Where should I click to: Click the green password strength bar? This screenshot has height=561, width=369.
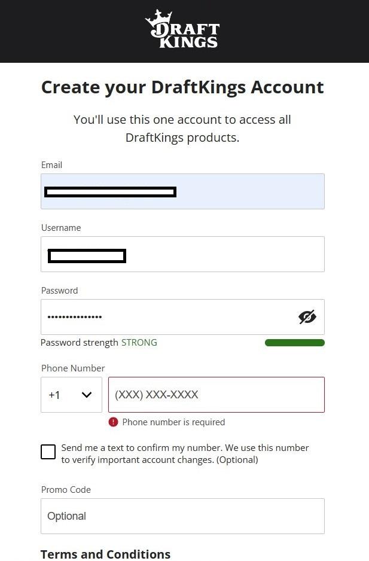click(x=295, y=343)
